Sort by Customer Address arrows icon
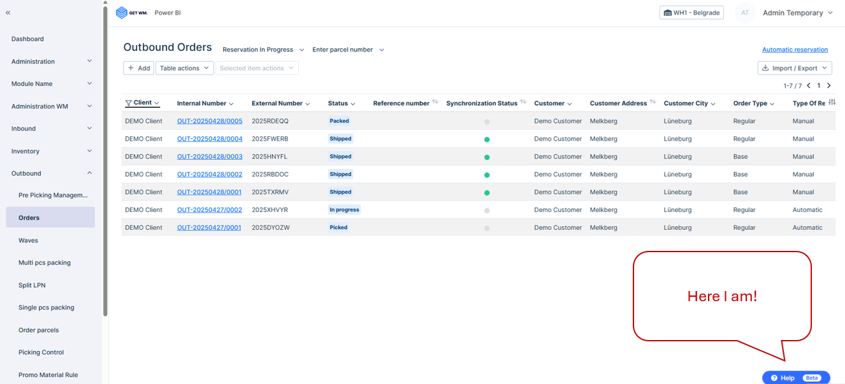845x384 pixels. pos(653,102)
